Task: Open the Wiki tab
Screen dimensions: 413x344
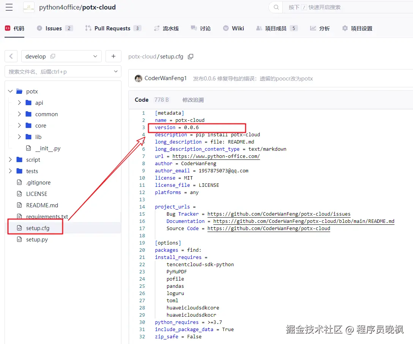Action: 233,28
